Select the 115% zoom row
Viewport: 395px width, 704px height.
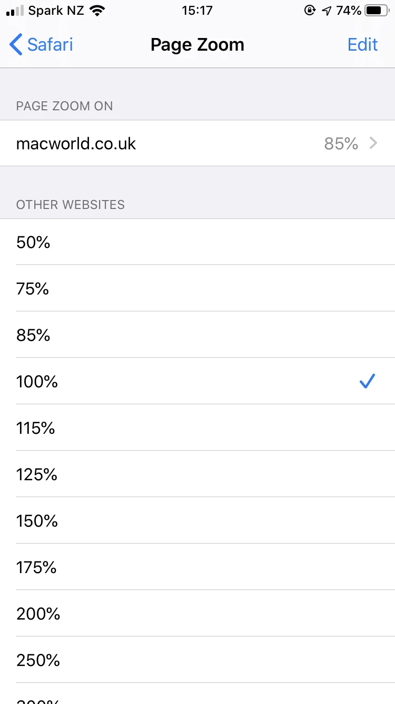(x=197, y=428)
